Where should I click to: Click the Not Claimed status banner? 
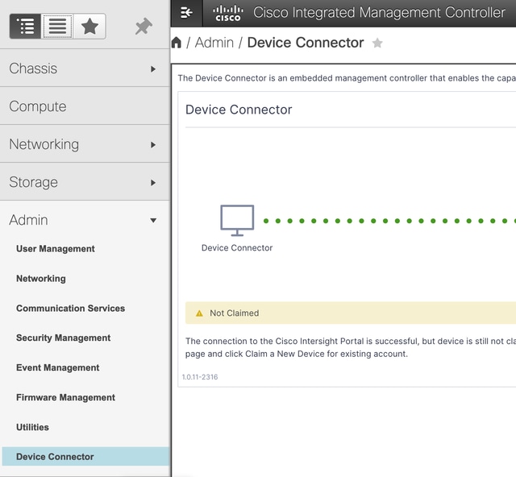coord(351,313)
